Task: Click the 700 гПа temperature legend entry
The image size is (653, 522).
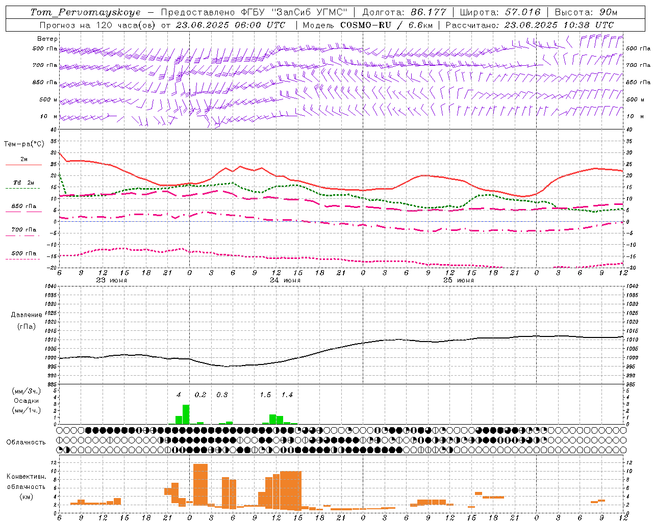Action: coord(23,230)
